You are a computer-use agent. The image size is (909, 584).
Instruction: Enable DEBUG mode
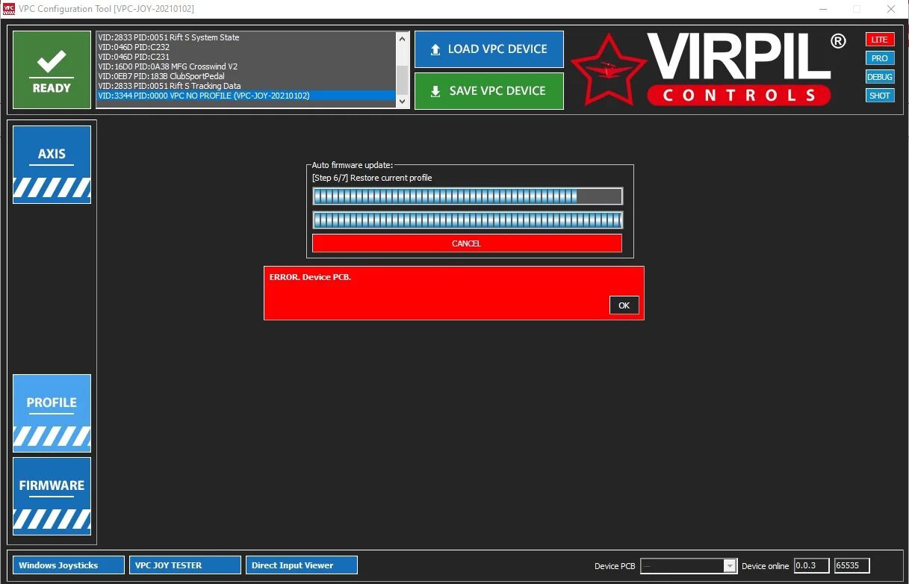click(x=880, y=77)
